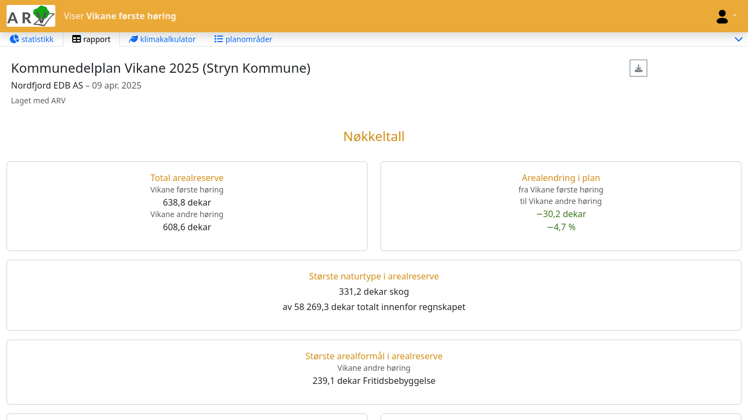Expand the blue chevron on the tab bar

(x=738, y=39)
